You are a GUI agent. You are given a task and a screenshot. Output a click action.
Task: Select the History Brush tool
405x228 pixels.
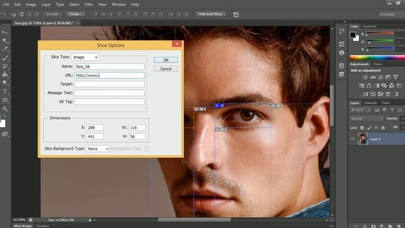point(5,66)
